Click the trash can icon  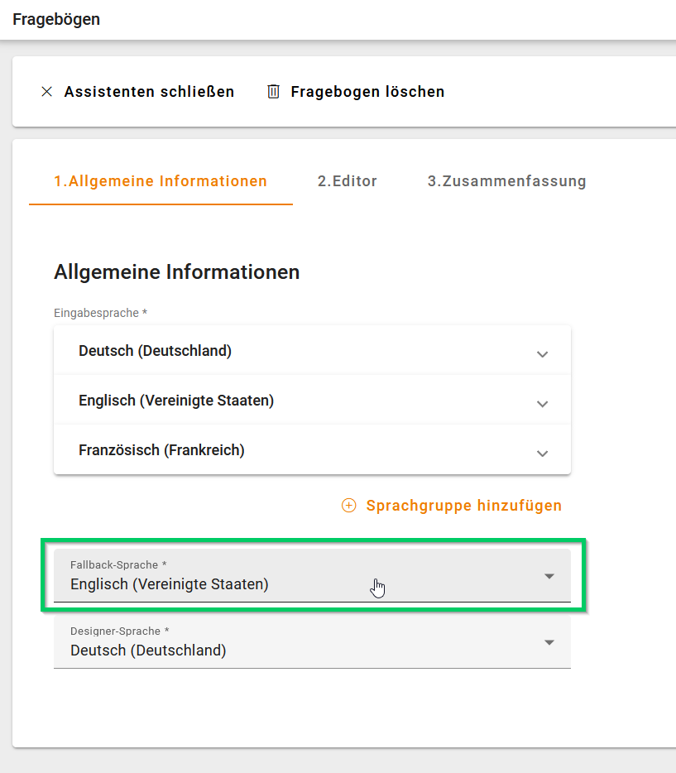point(273,92)
